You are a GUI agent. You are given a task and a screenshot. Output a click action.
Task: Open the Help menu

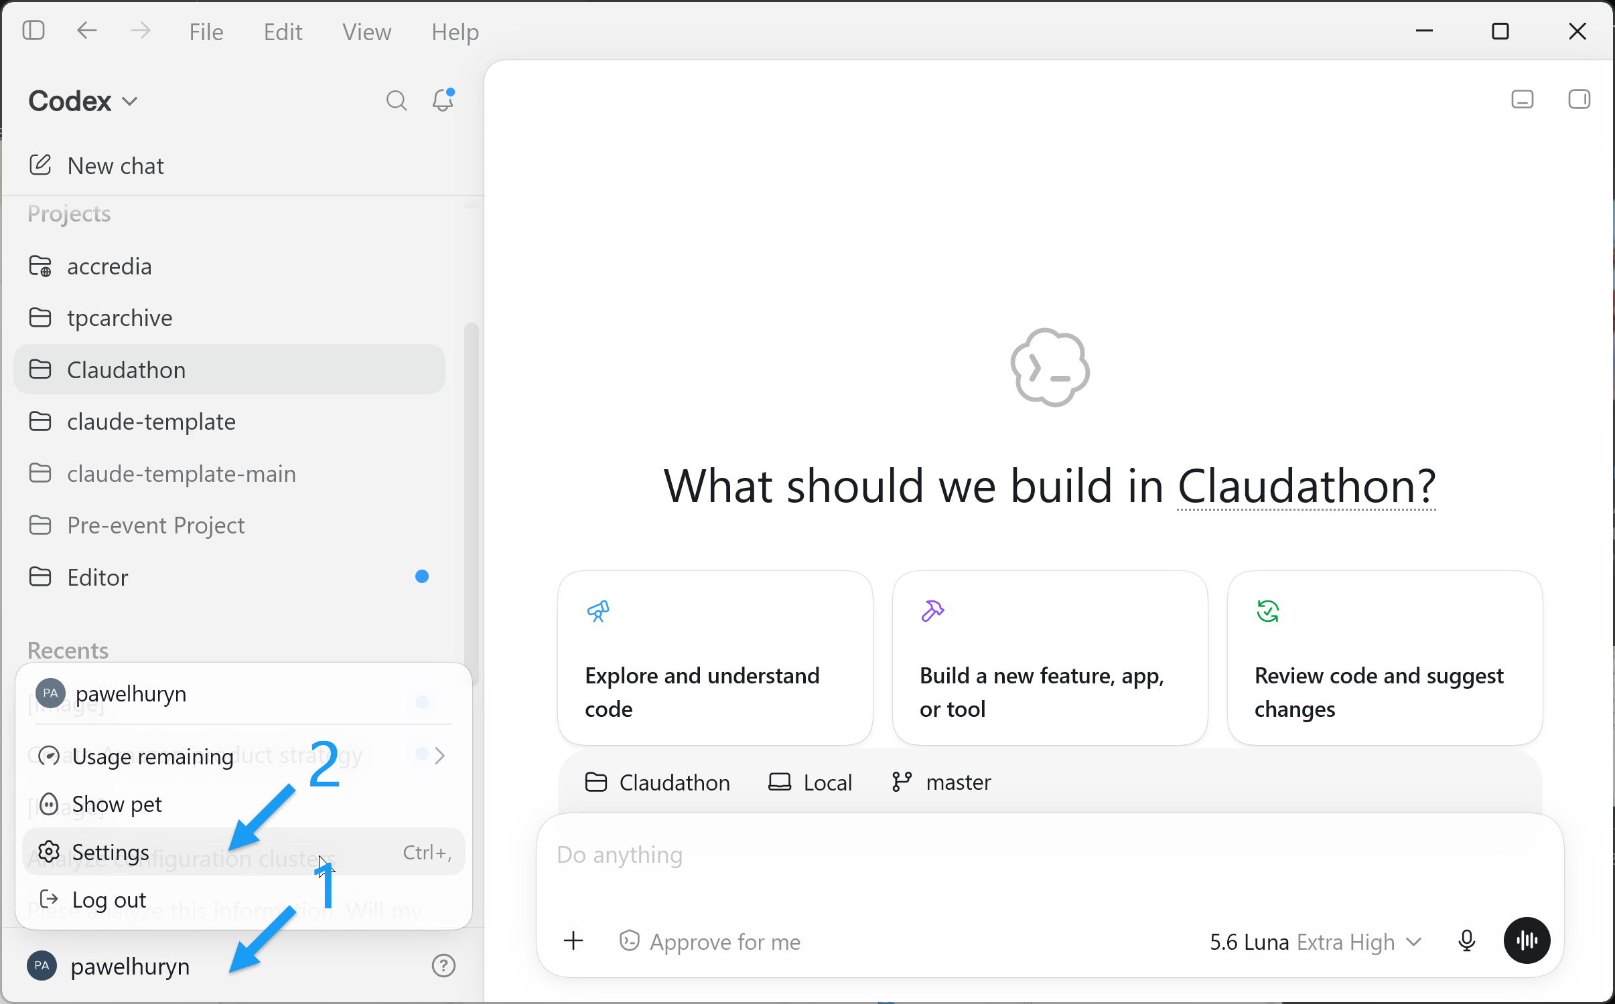455,31
